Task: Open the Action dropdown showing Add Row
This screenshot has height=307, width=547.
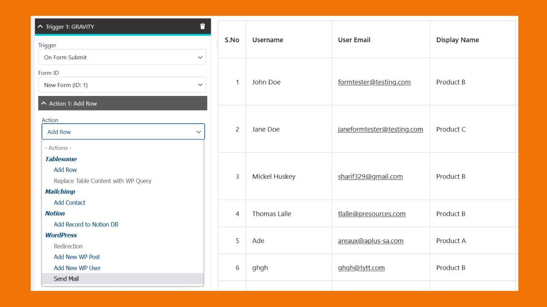Action: [x=123, y=132]
